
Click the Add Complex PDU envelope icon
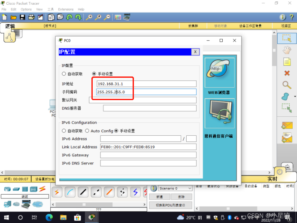287,137
